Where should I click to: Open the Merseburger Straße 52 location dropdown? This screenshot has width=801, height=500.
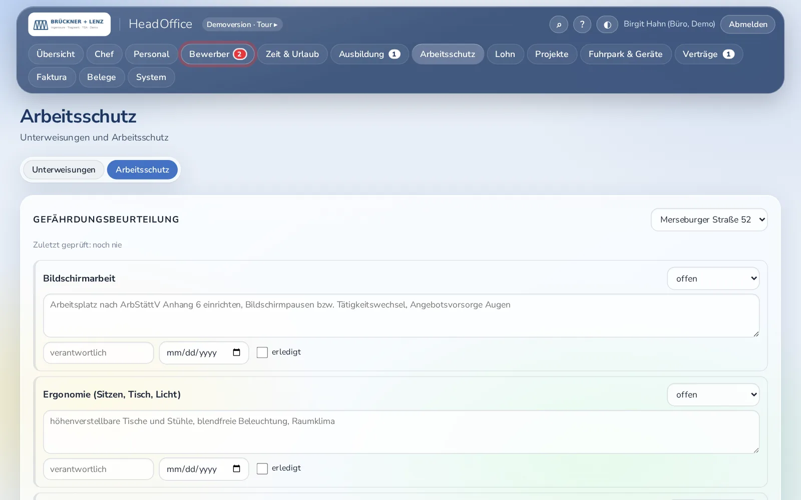click(x=709, y=219)
